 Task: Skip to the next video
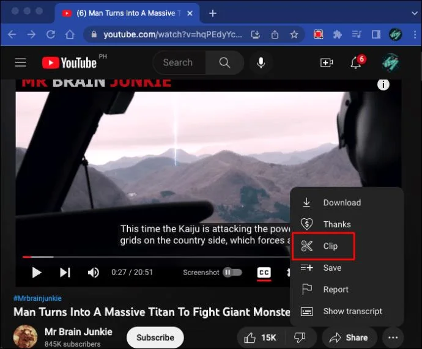point(65,273)
